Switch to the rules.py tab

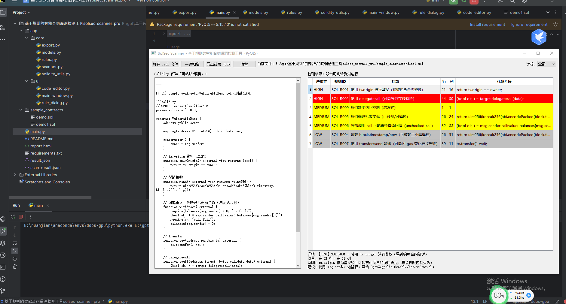[x=292, y=12]
